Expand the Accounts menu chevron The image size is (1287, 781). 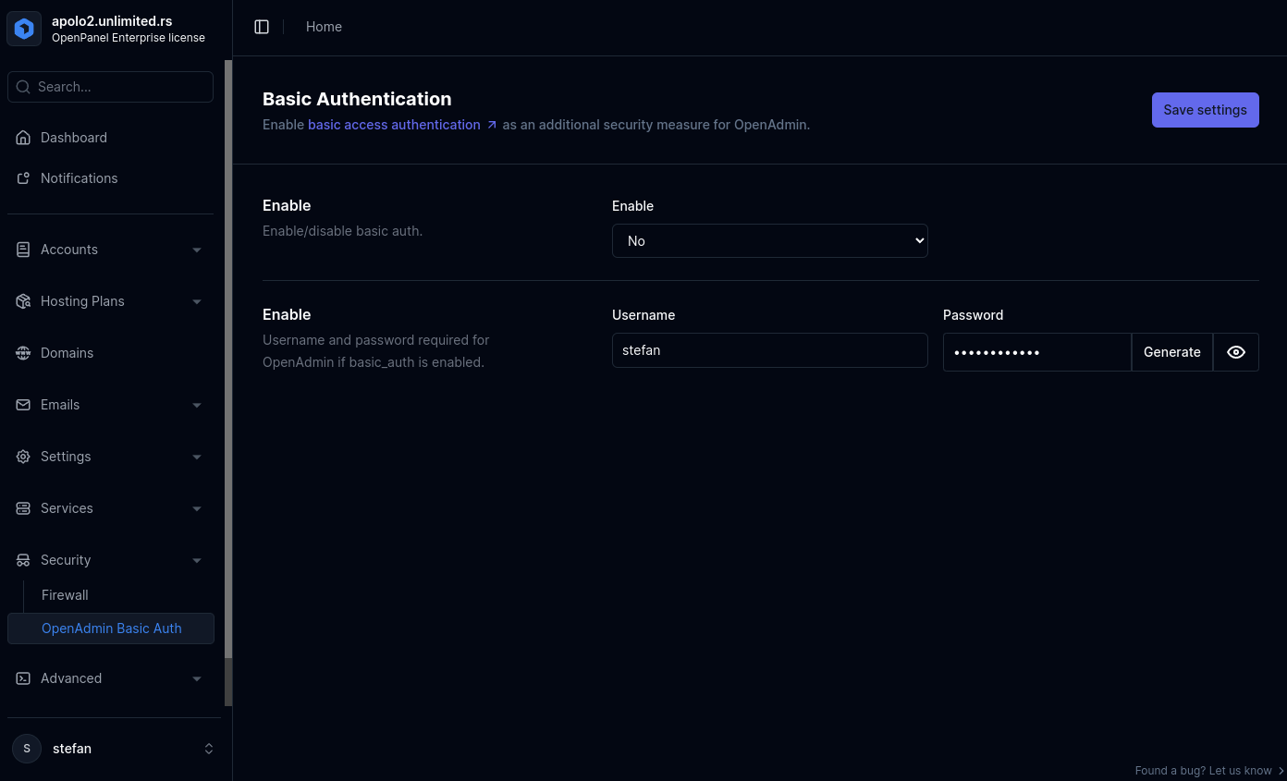[x=196, y=250]
